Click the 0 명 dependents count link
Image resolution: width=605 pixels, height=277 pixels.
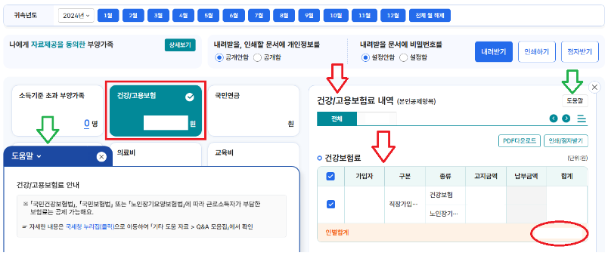point(87,124)
